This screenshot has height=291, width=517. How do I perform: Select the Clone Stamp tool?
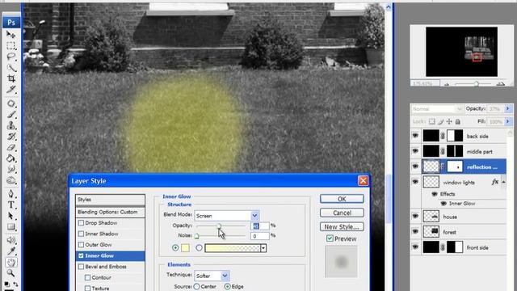tap(11, 126)
